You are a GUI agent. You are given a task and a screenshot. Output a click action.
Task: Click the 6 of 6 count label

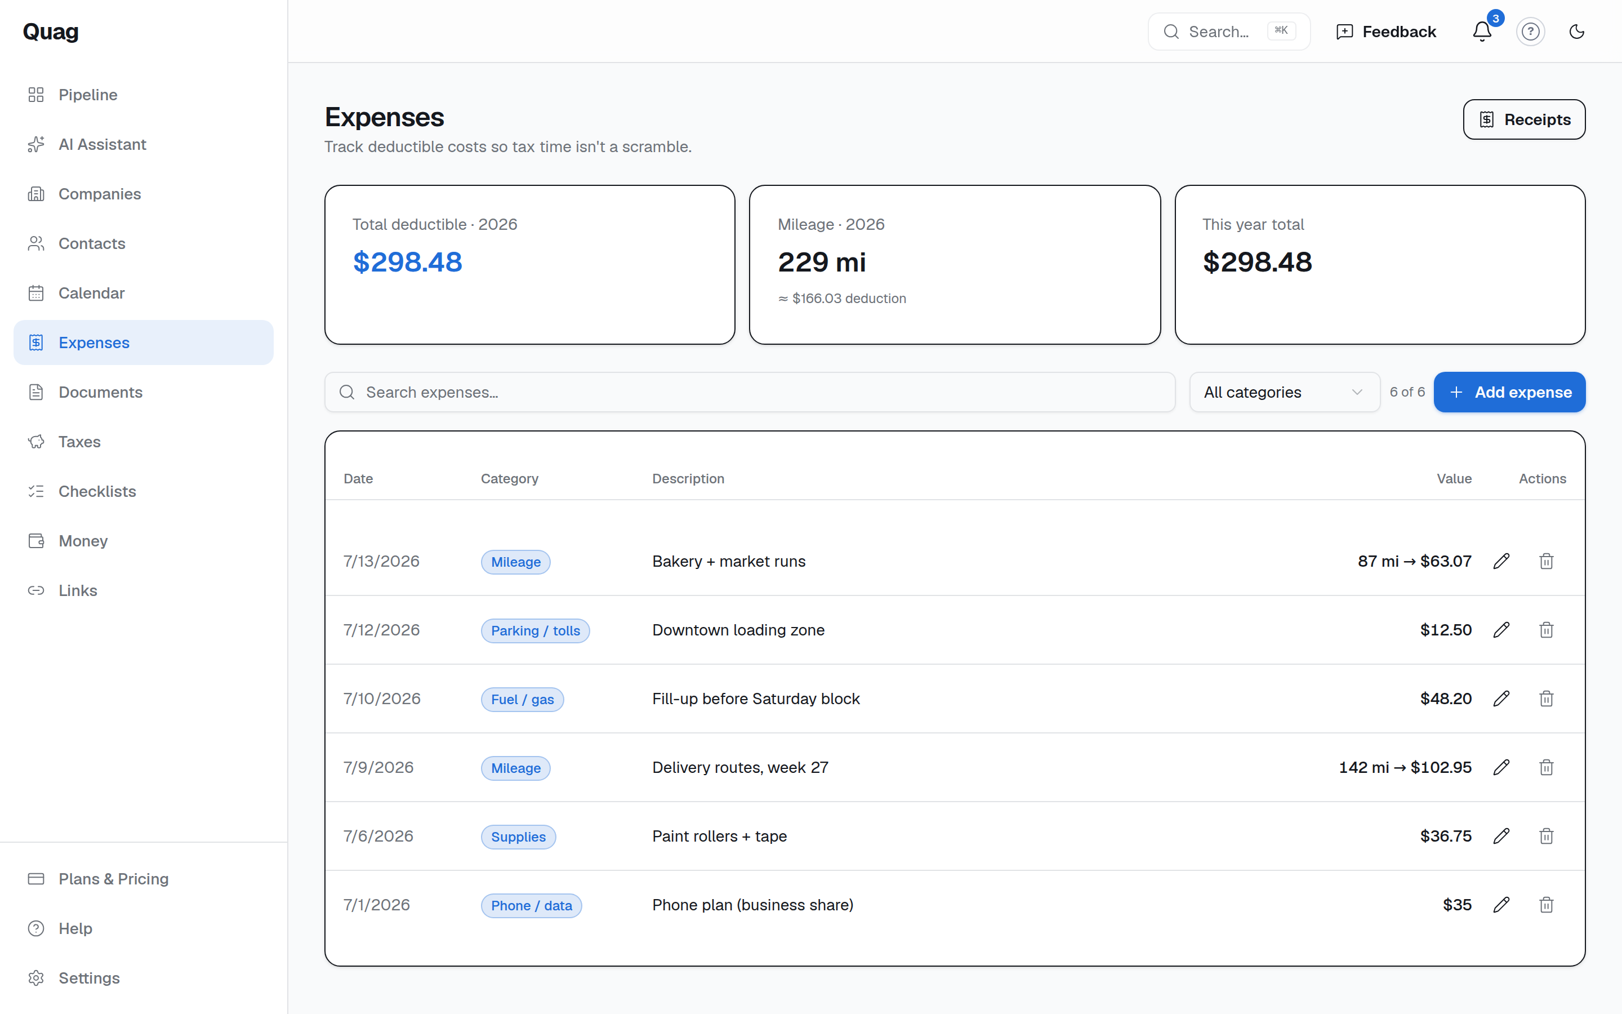click(1407, 392)
